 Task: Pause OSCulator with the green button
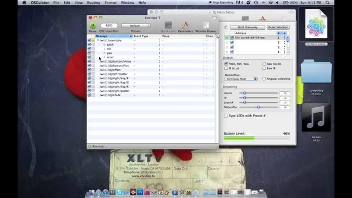93,25
